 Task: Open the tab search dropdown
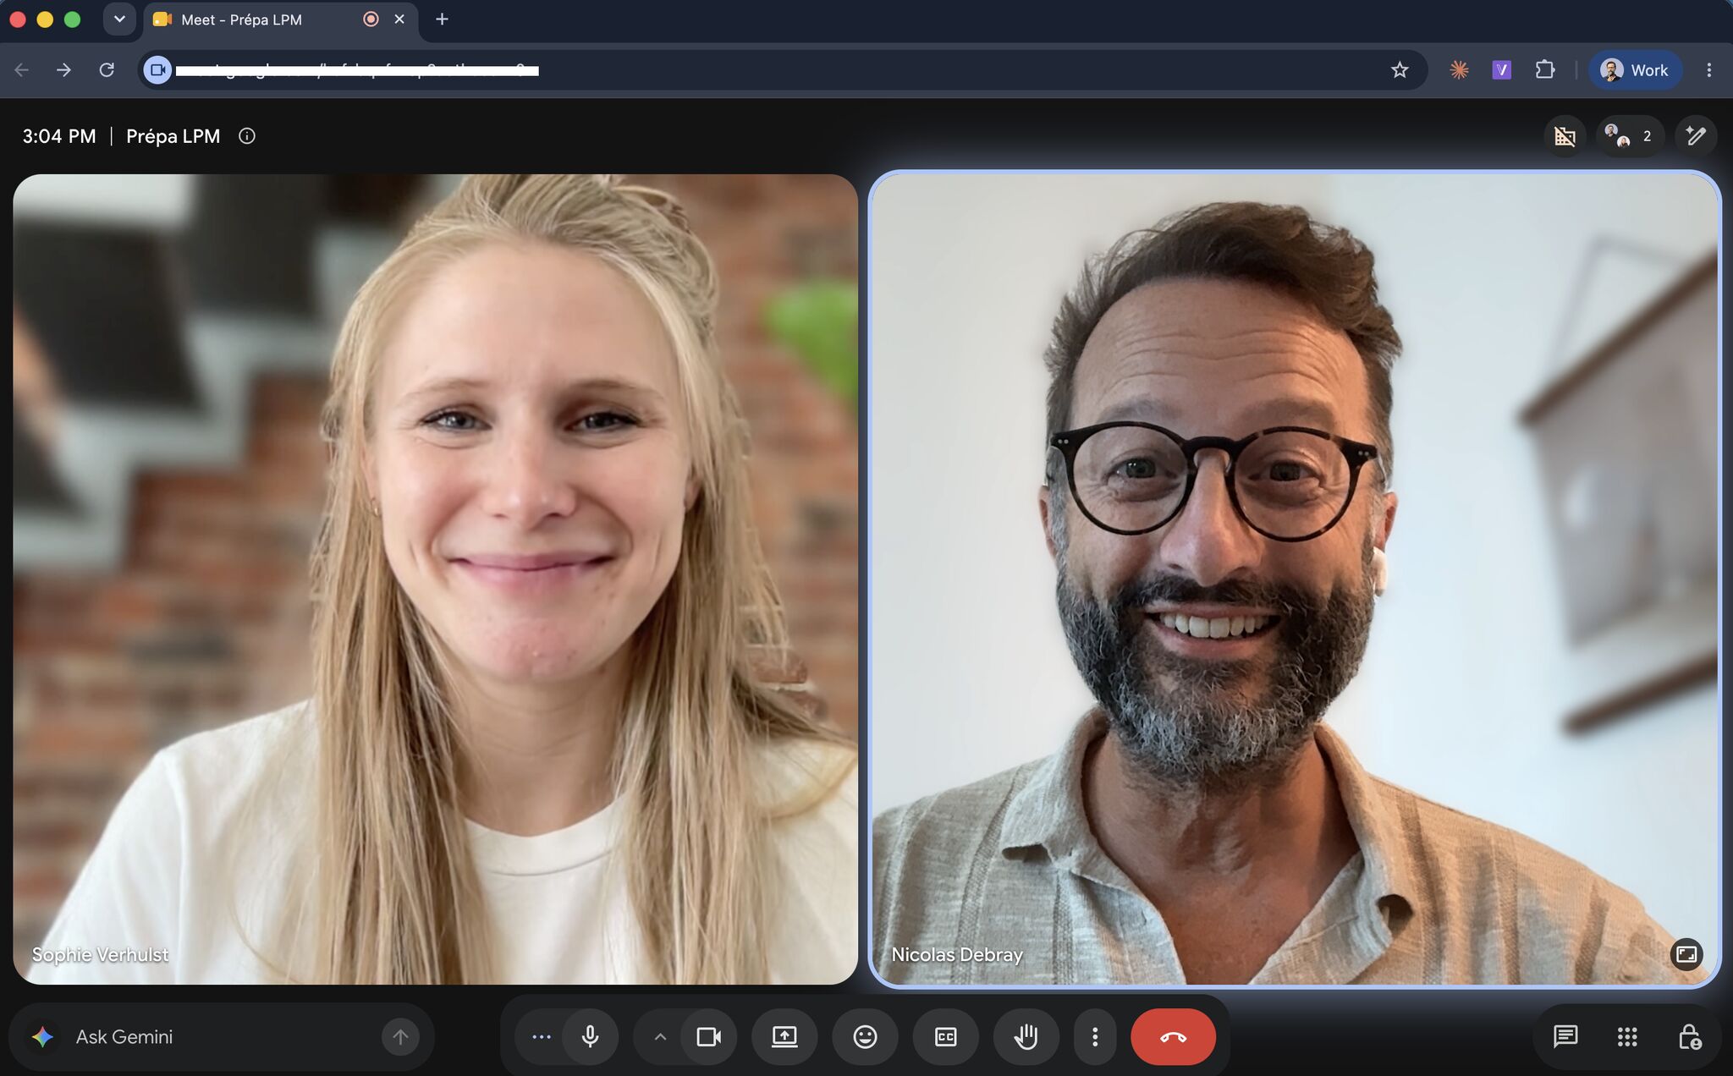click(x=119, y=19)
